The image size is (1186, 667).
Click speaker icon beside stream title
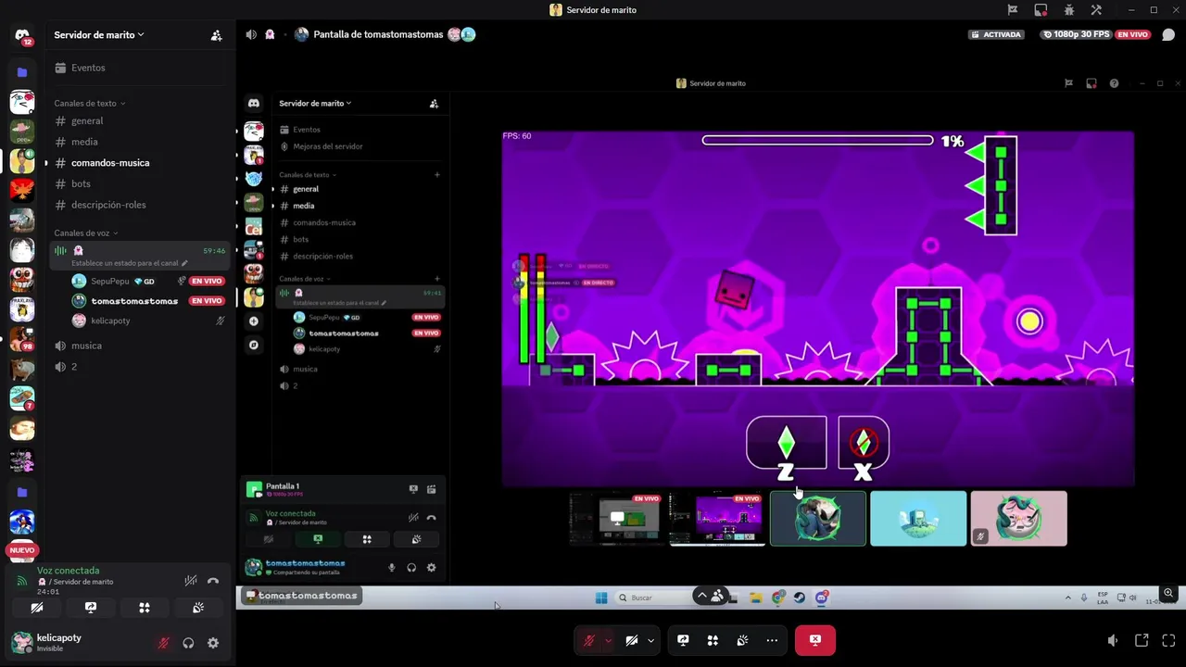click(251, 34)
